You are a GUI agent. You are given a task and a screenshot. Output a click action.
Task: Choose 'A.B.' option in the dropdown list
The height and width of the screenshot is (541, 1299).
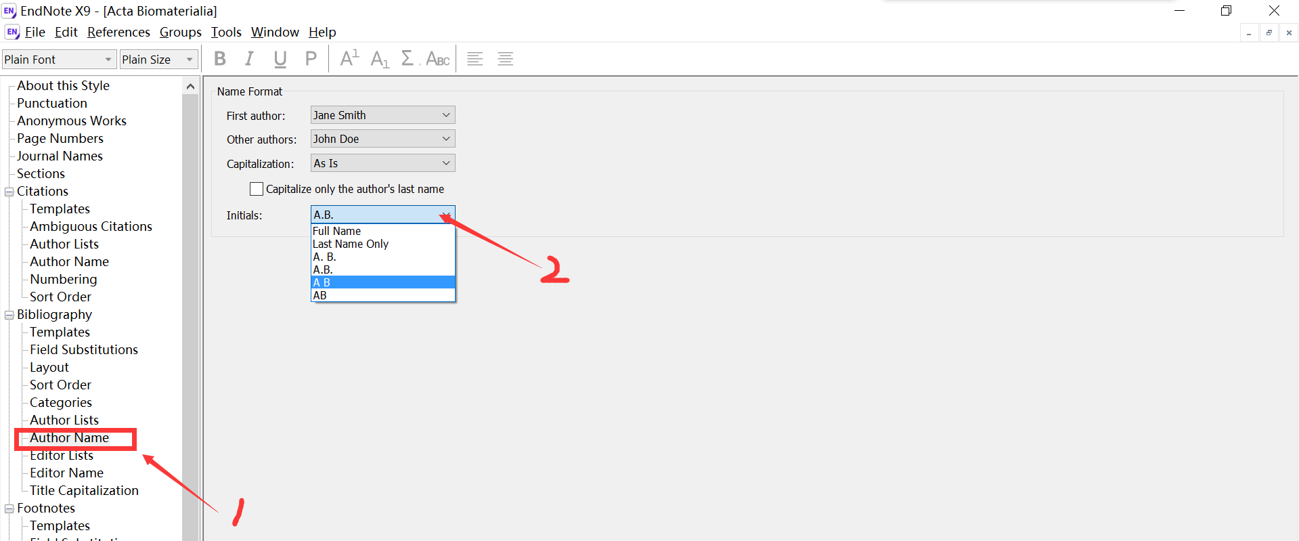pyautogui.click(x=382, y=269)
